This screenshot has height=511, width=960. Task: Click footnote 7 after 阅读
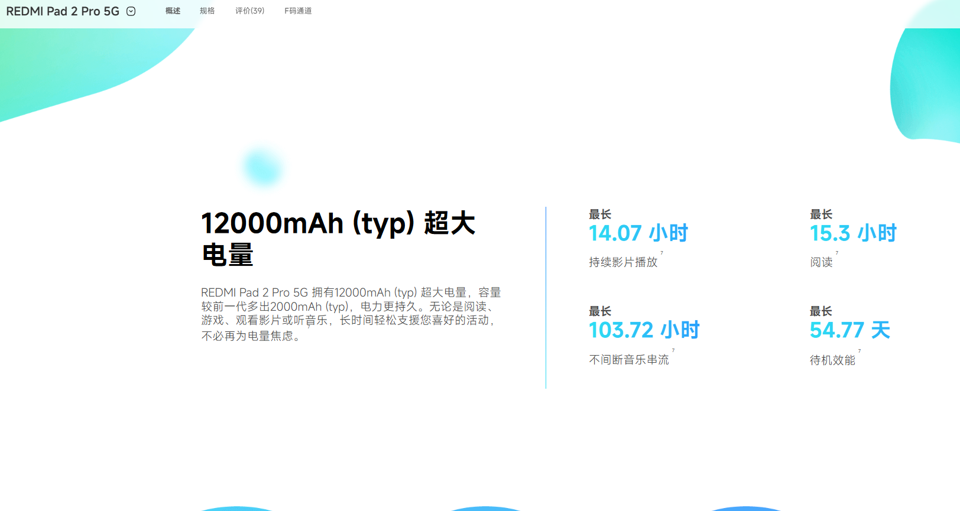(836, 253)
